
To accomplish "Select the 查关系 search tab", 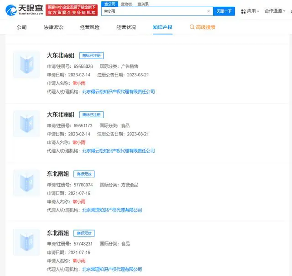I will click(143, 4).
